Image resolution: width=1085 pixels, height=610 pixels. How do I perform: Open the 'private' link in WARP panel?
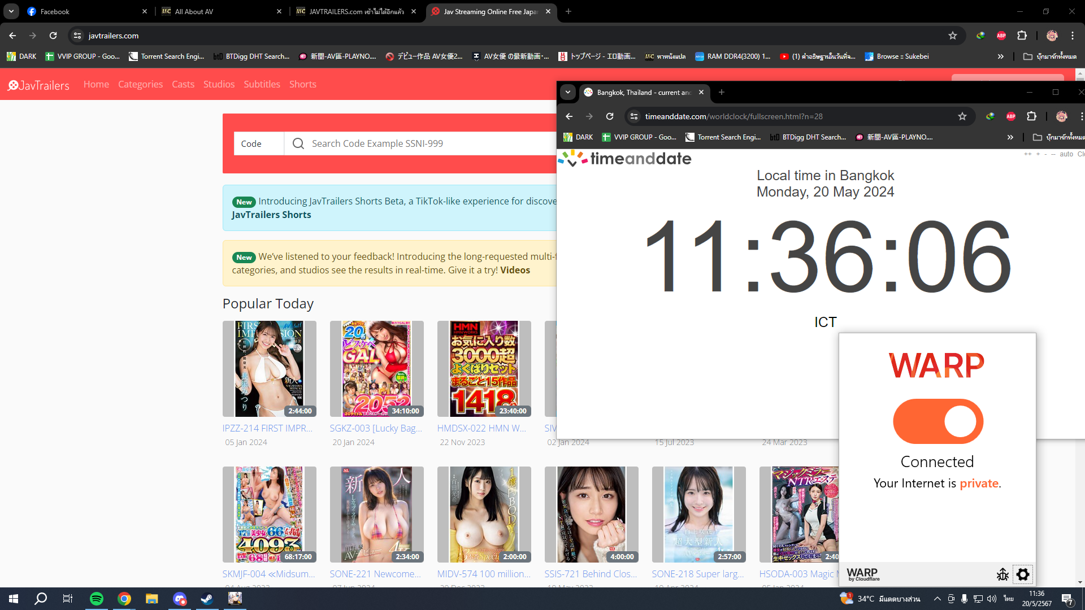coord(979,483)
